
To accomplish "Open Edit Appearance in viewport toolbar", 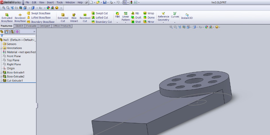I will pos(206,27).
